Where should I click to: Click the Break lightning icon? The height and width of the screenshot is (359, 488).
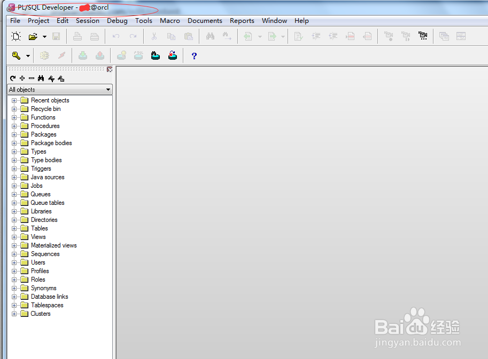tap(61, 55)
